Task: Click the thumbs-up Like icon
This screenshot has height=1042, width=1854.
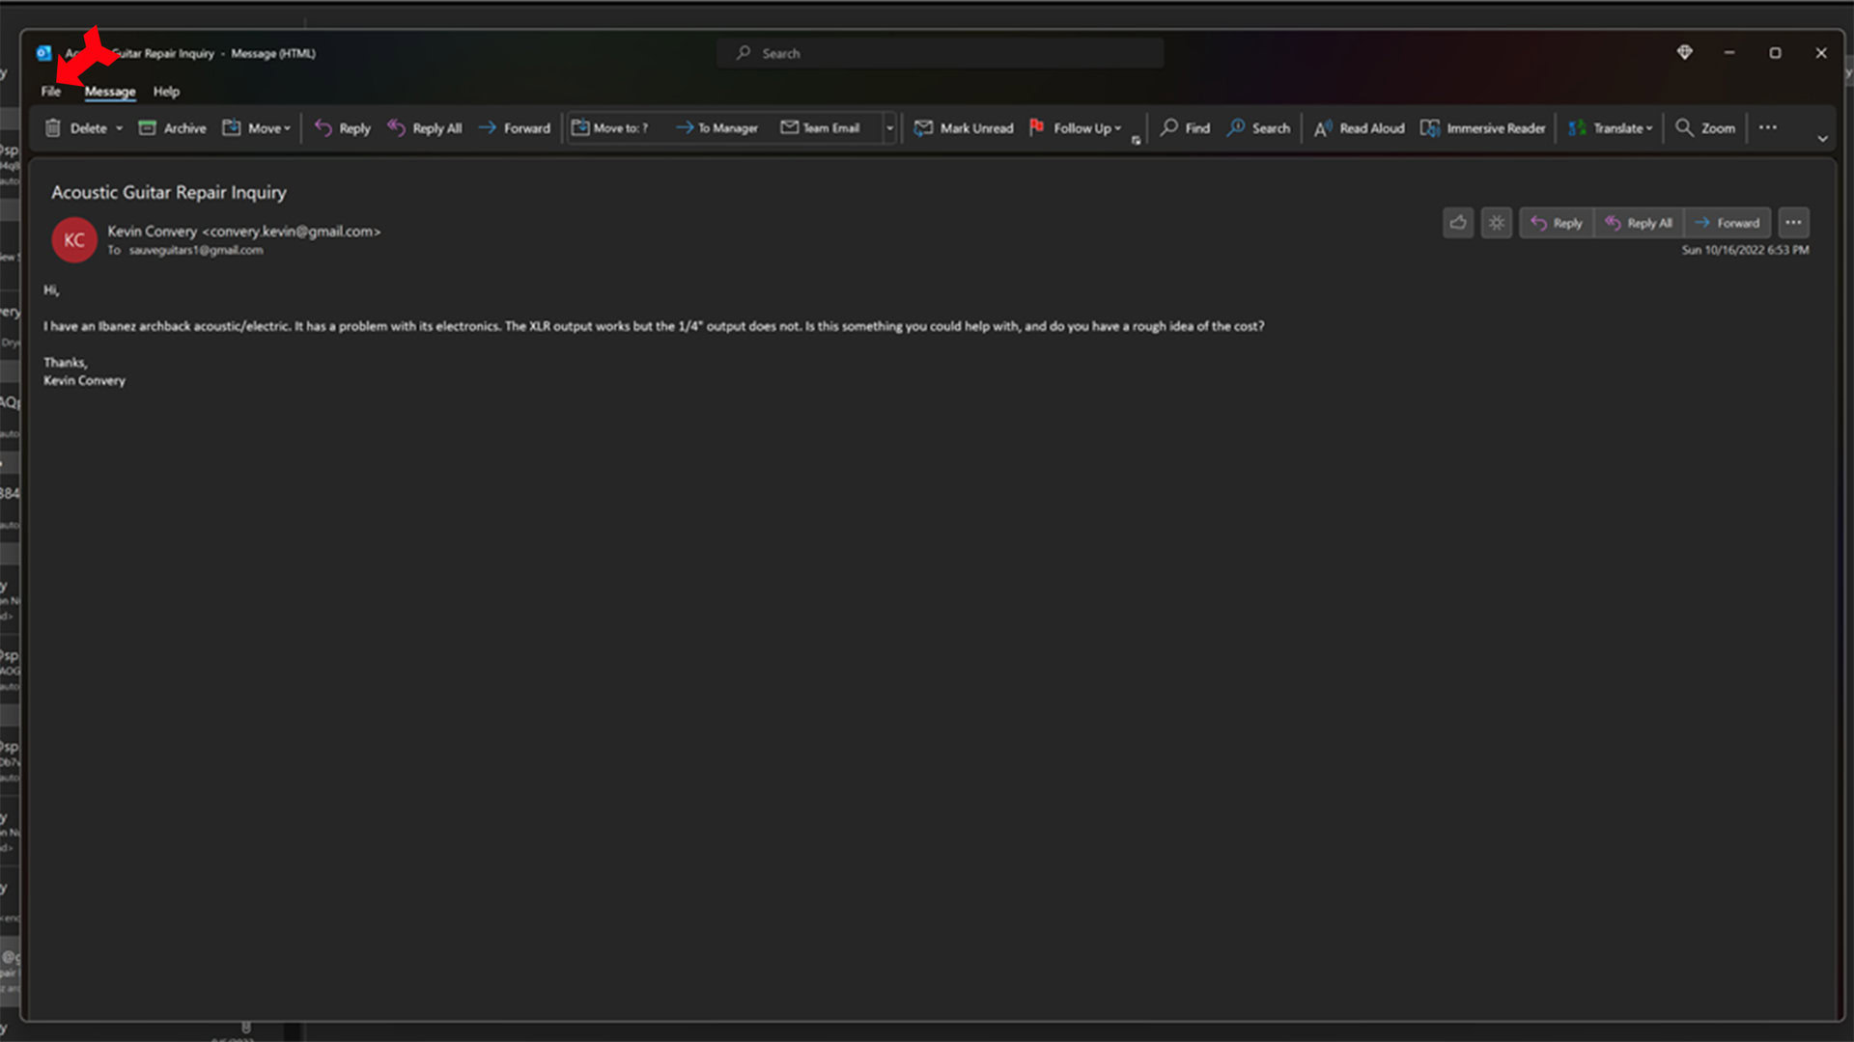Action: (x=1458, y=223)
